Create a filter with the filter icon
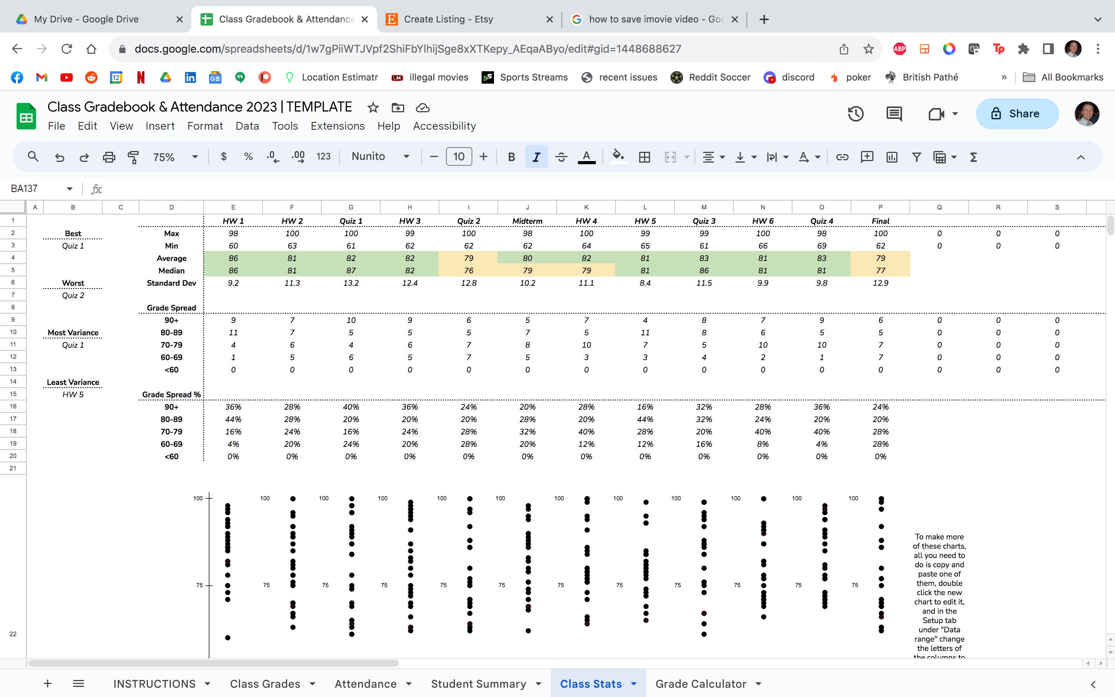Screen dimensions: 1115x697 [916, 157]
